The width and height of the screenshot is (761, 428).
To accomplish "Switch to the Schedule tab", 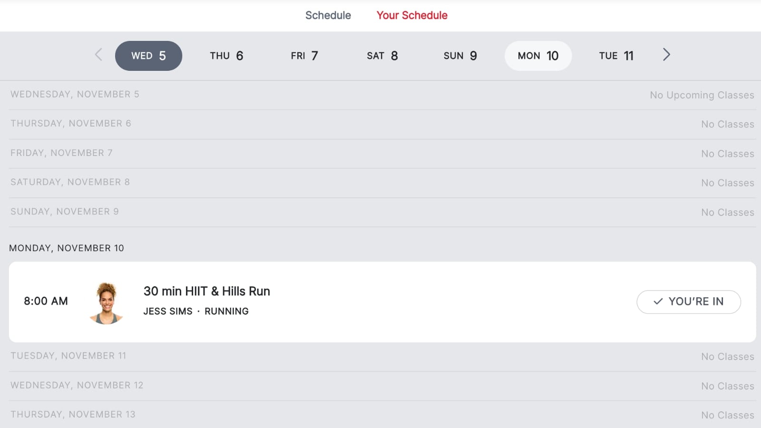I will tap(328, 15).
